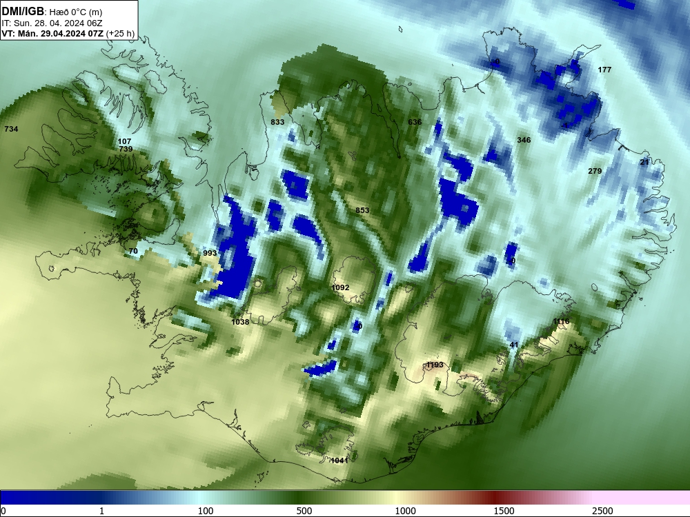The width and height of the screenshot is (690, 517).
Task: Click the map value 993
Action: [x=210, y=253]
